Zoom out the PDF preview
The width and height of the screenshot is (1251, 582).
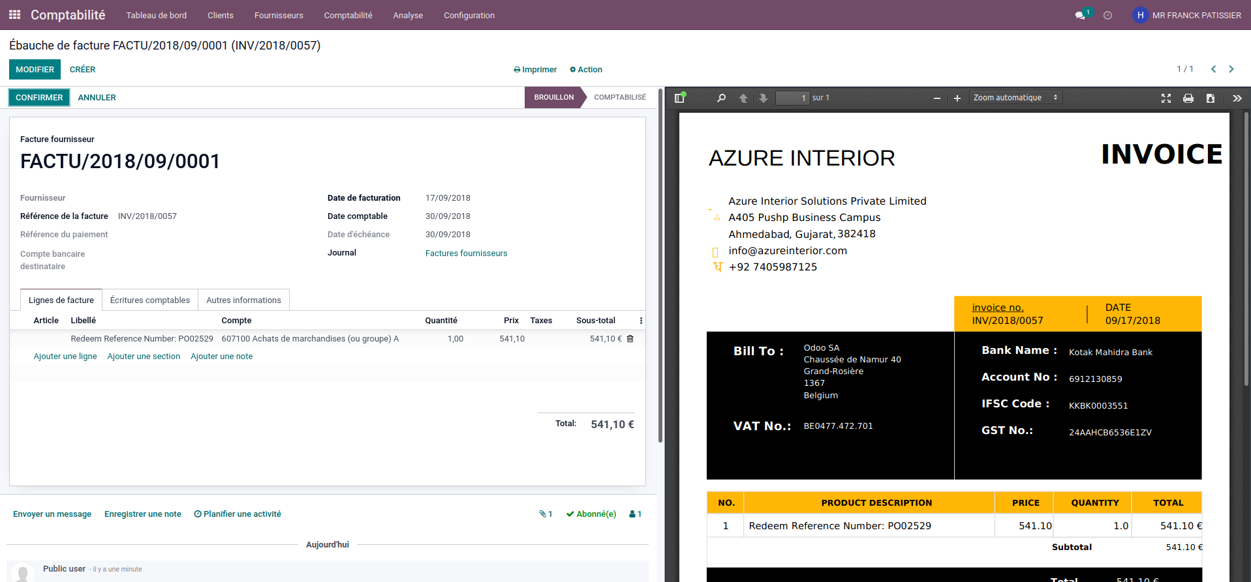point(937,98)
